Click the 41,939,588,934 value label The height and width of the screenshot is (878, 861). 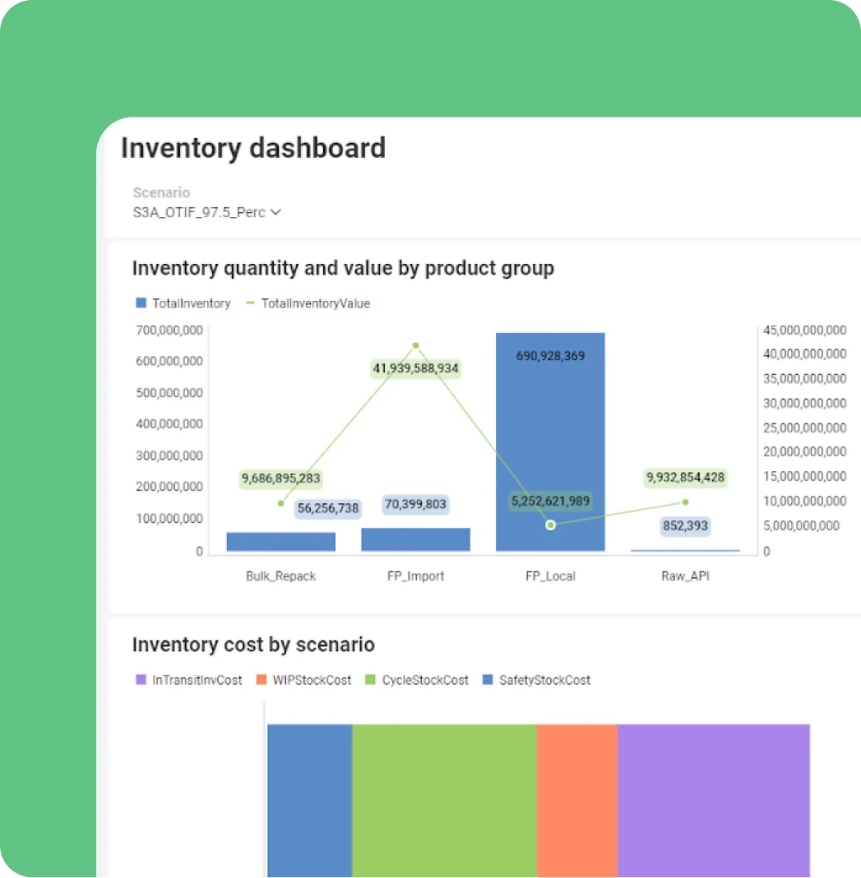(415, 368)
